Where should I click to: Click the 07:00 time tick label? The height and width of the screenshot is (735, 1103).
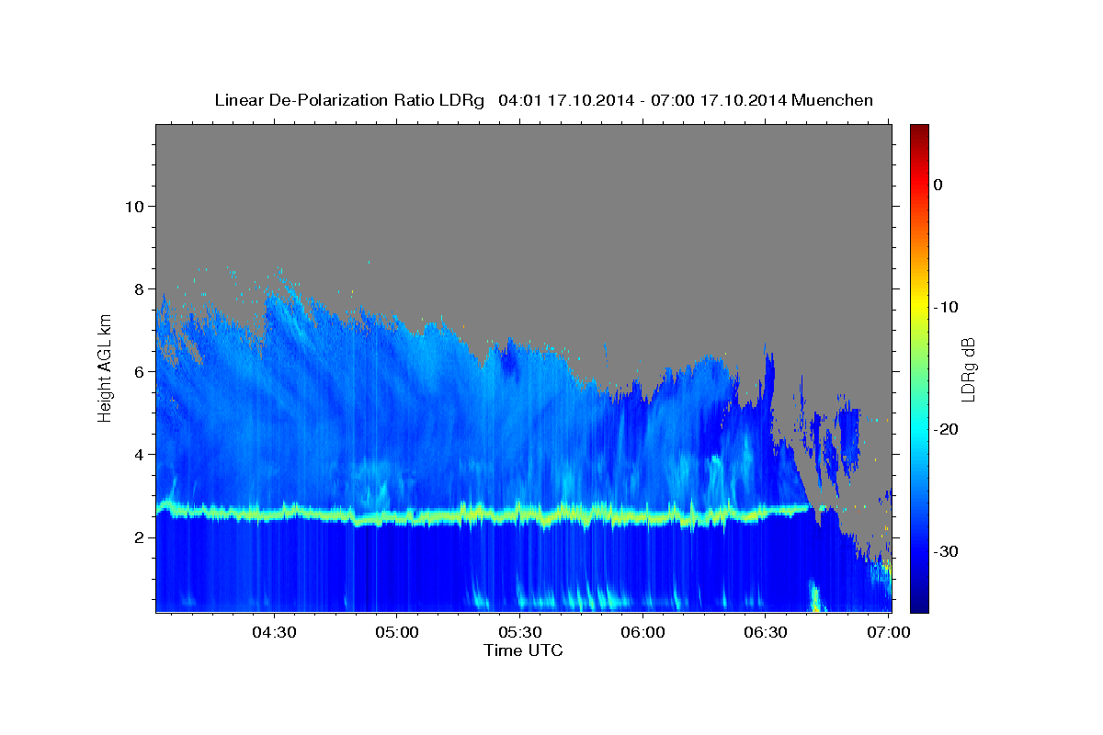tap(888, 632)
